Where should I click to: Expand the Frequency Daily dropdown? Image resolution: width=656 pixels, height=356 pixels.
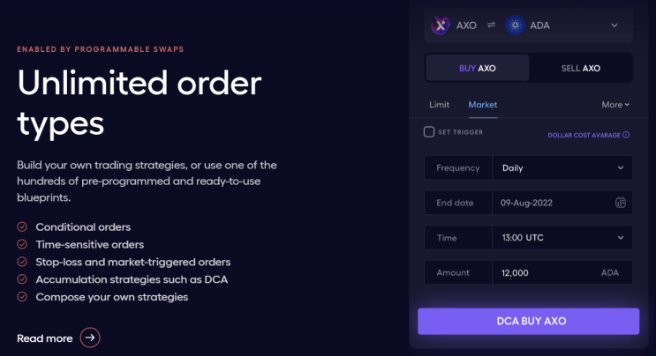point(562,167)
